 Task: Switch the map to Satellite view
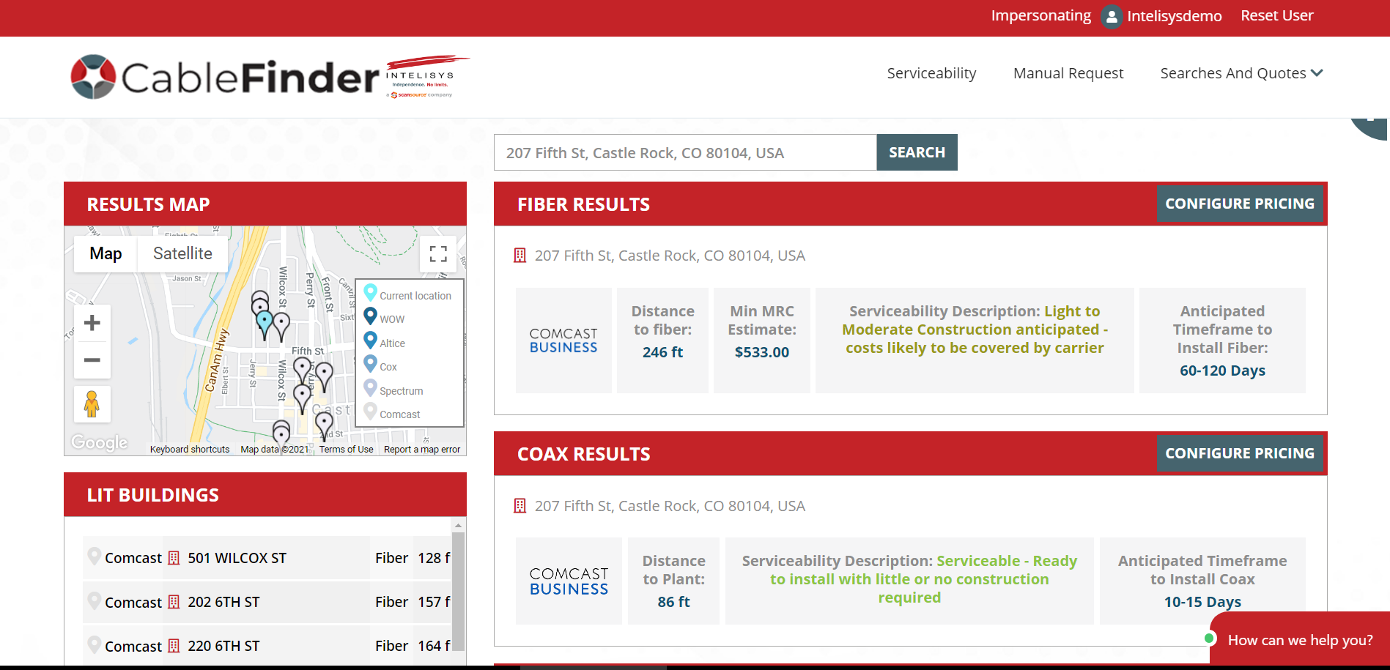pyautogui.click(x=182, y=253)
